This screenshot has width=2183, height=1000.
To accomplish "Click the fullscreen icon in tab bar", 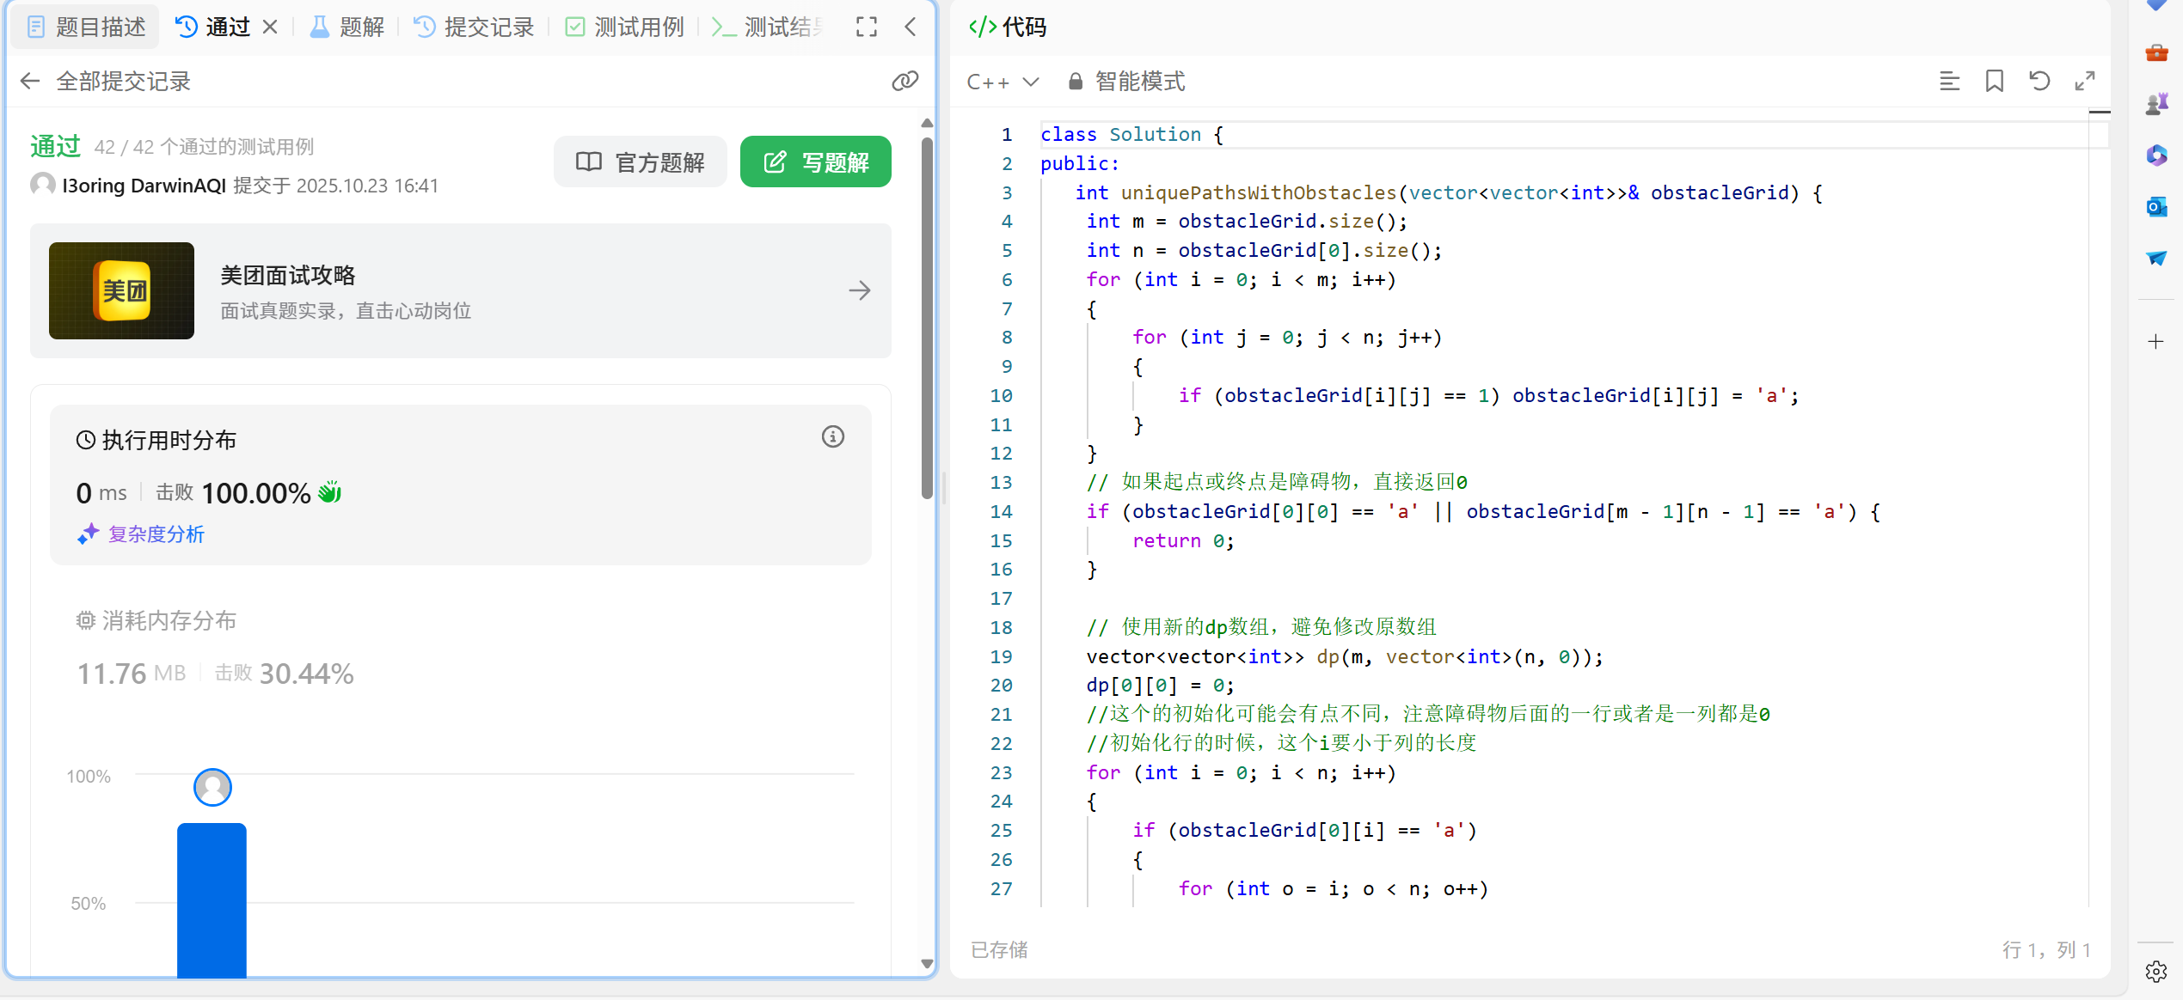I will click(867, 27).
